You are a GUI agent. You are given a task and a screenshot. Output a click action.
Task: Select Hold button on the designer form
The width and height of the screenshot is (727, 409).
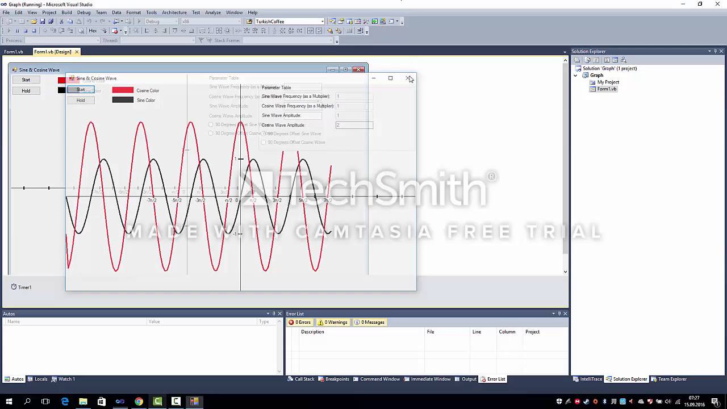[26, 91]
